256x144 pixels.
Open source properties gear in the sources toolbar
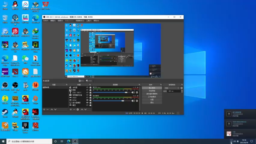(x=78, y=109)
